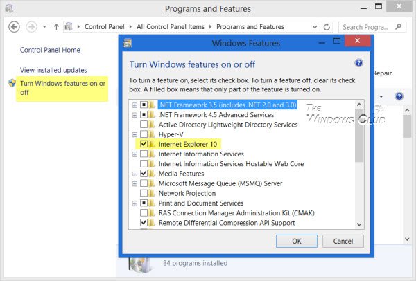Click folder icon beside Internet Information Services Hostable

(x=152, y=163)
